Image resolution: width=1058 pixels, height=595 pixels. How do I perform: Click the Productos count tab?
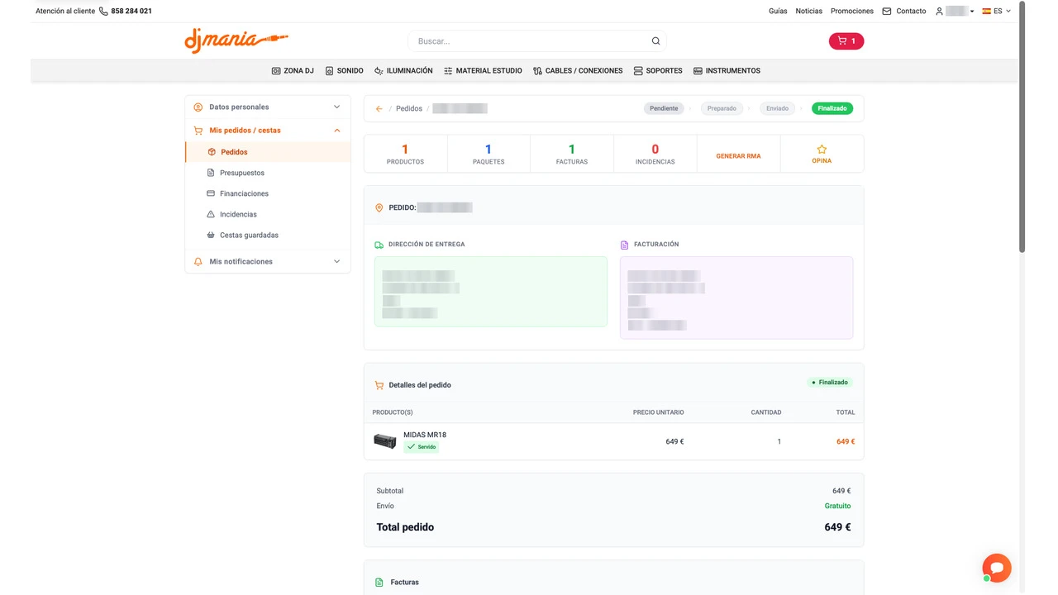[x=405, y=154]
